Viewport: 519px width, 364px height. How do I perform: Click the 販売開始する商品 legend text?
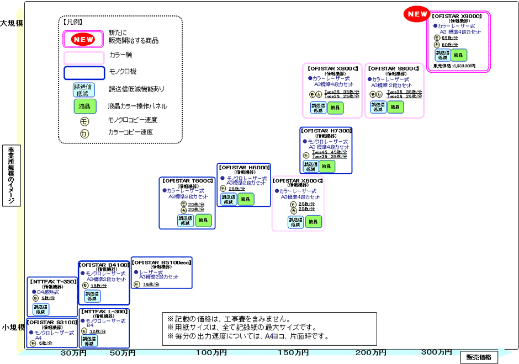pyautogui.click(x=134, y=41)
